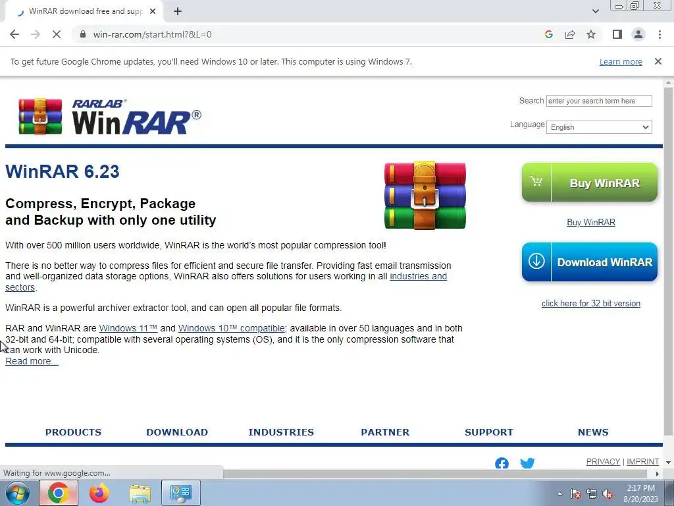Open the PARTNER menu

(385, 432)
